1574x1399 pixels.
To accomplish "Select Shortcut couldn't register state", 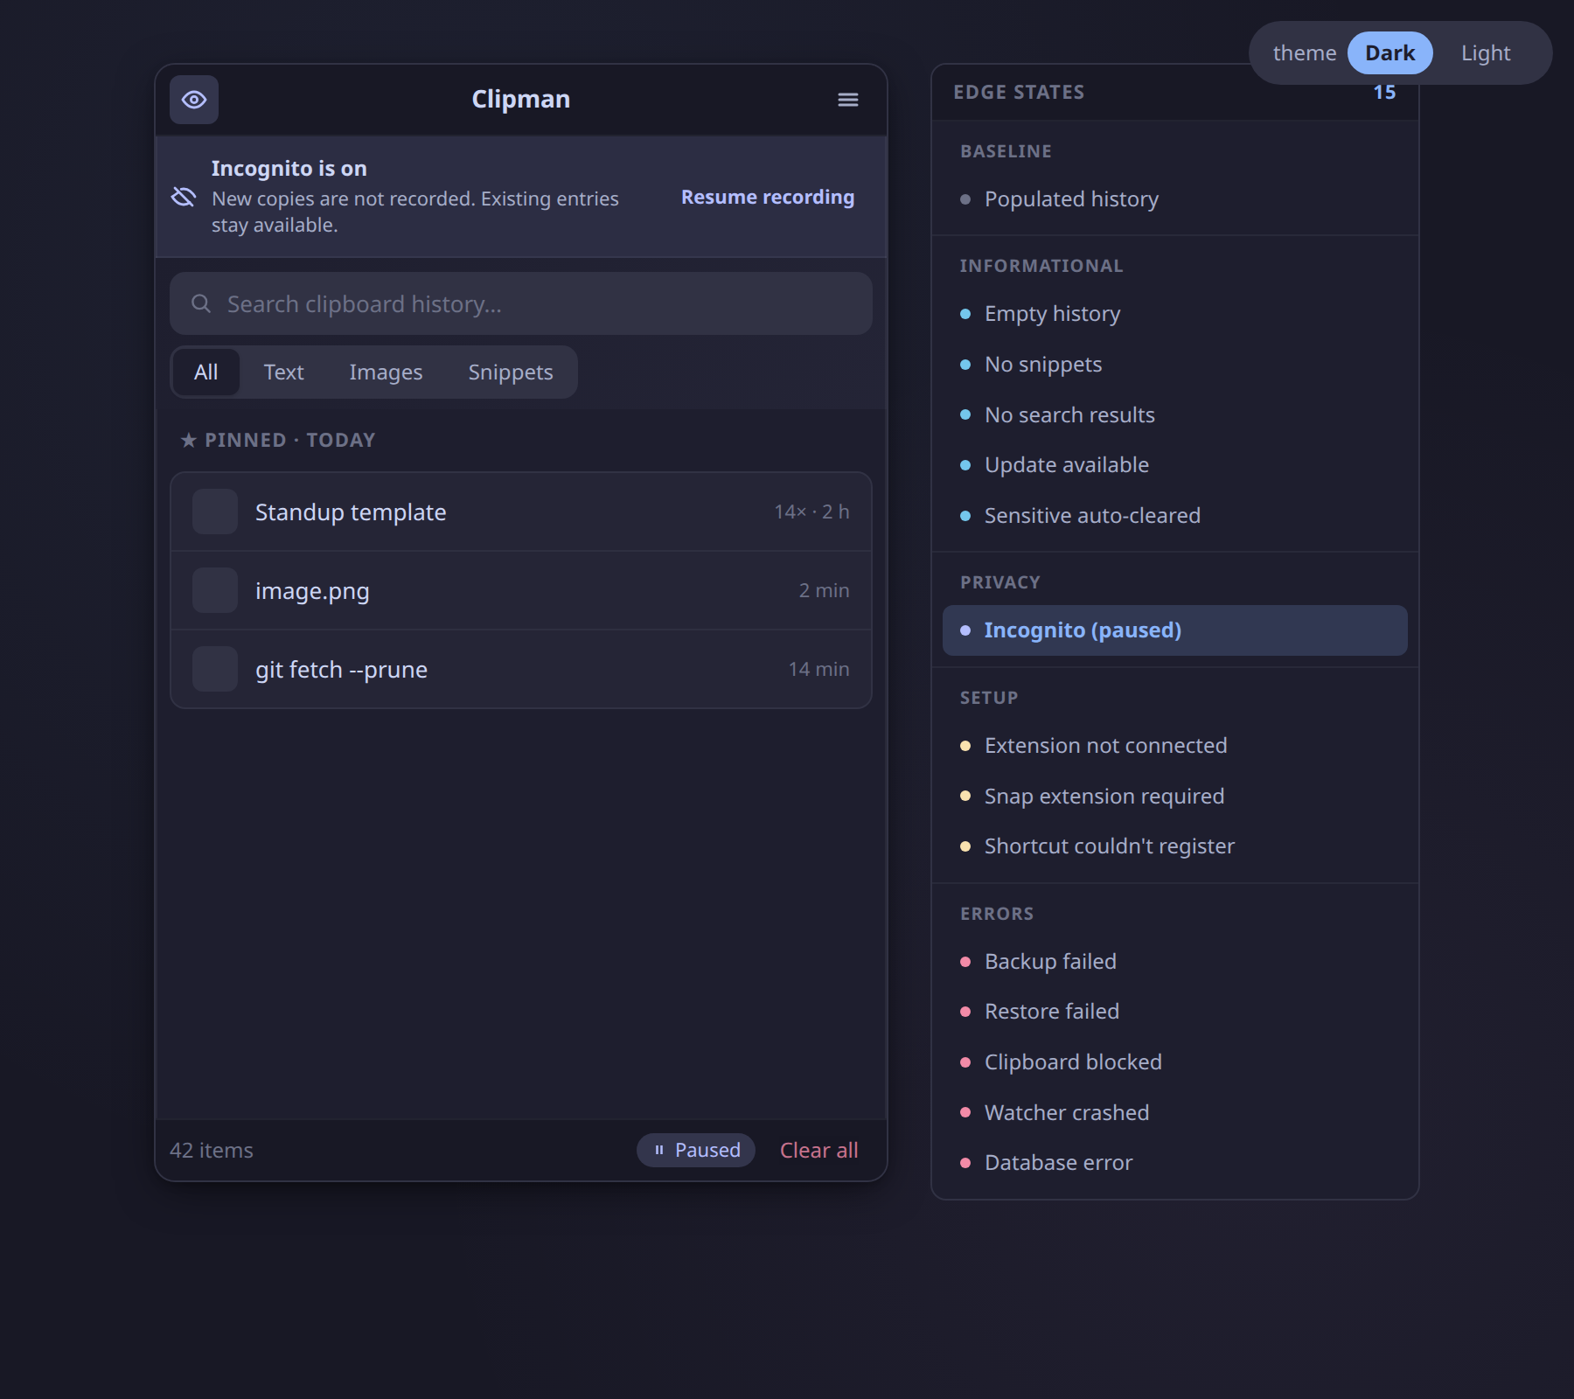I will coord(1174,846).
